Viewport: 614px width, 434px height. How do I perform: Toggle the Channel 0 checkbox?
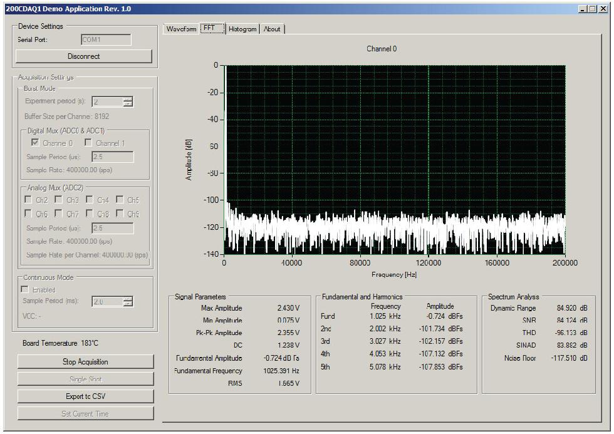tap(34, 143)
